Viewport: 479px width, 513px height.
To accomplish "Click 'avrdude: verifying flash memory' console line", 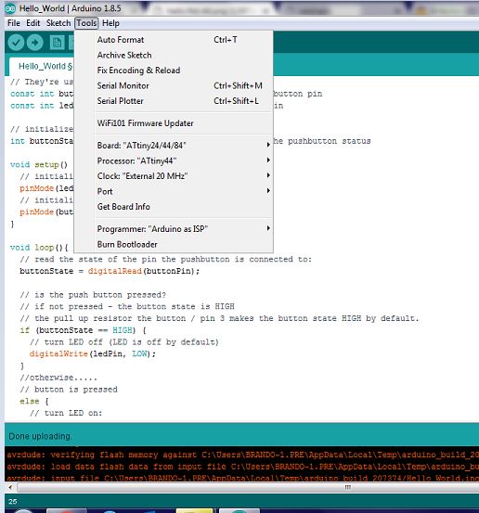I will [243, 455].
